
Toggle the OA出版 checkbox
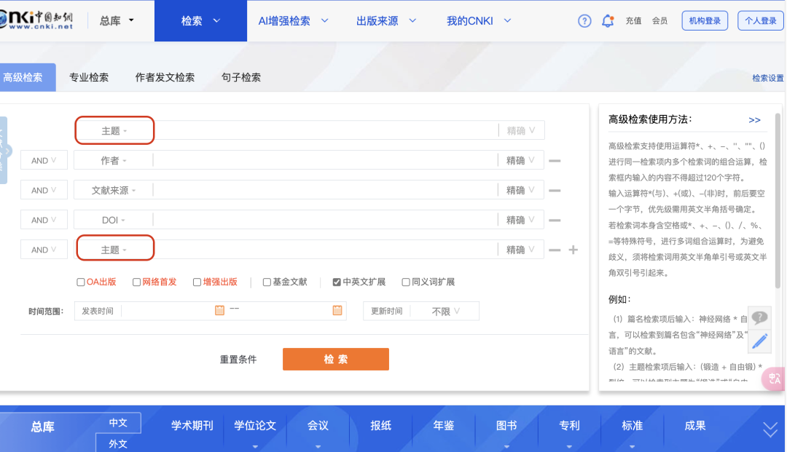pos(80,282)
